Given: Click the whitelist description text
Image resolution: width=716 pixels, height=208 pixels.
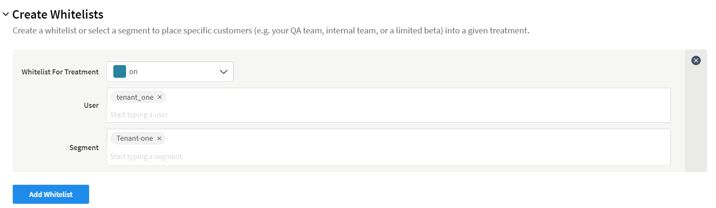Looking at the screenshot, I should point(271,30).
